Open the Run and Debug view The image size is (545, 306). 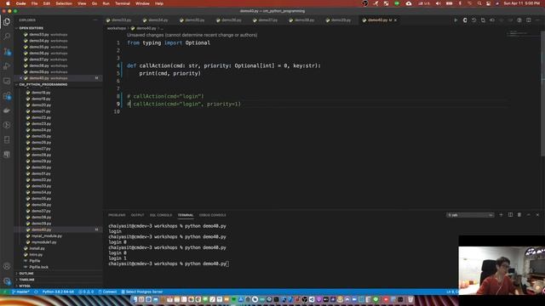point(7,66)
